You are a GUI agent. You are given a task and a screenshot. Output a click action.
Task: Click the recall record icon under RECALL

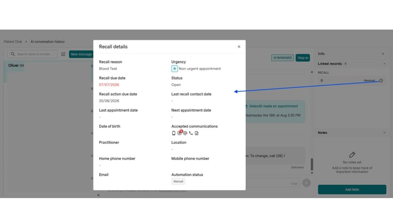(x=321, y=81)
